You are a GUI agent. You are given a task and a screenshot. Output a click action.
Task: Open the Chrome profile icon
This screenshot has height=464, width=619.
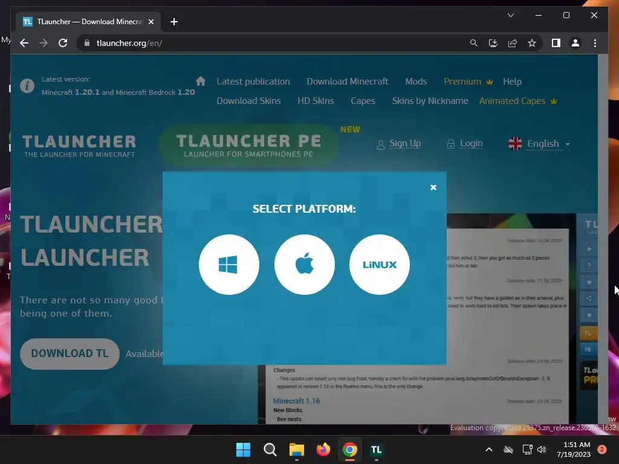point(575,43)
